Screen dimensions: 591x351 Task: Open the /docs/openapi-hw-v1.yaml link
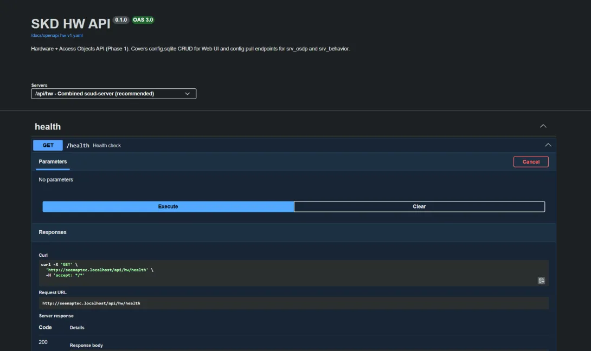tap(56, 35)
